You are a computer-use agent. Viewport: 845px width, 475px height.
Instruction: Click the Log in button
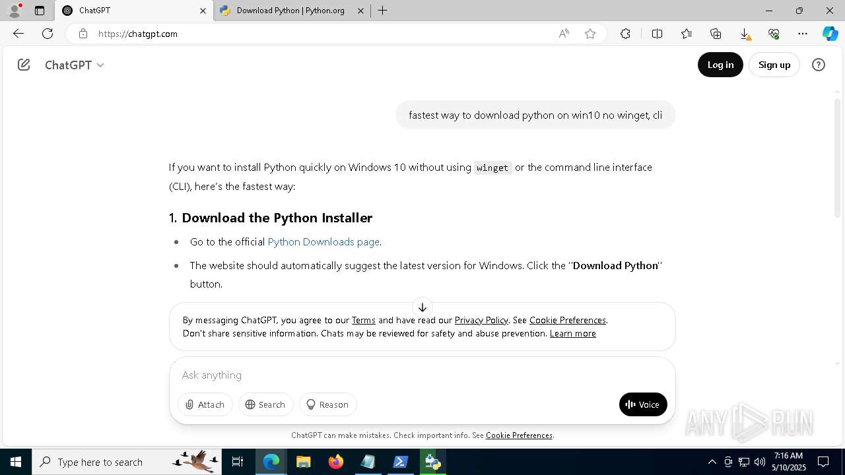(720, 65)
